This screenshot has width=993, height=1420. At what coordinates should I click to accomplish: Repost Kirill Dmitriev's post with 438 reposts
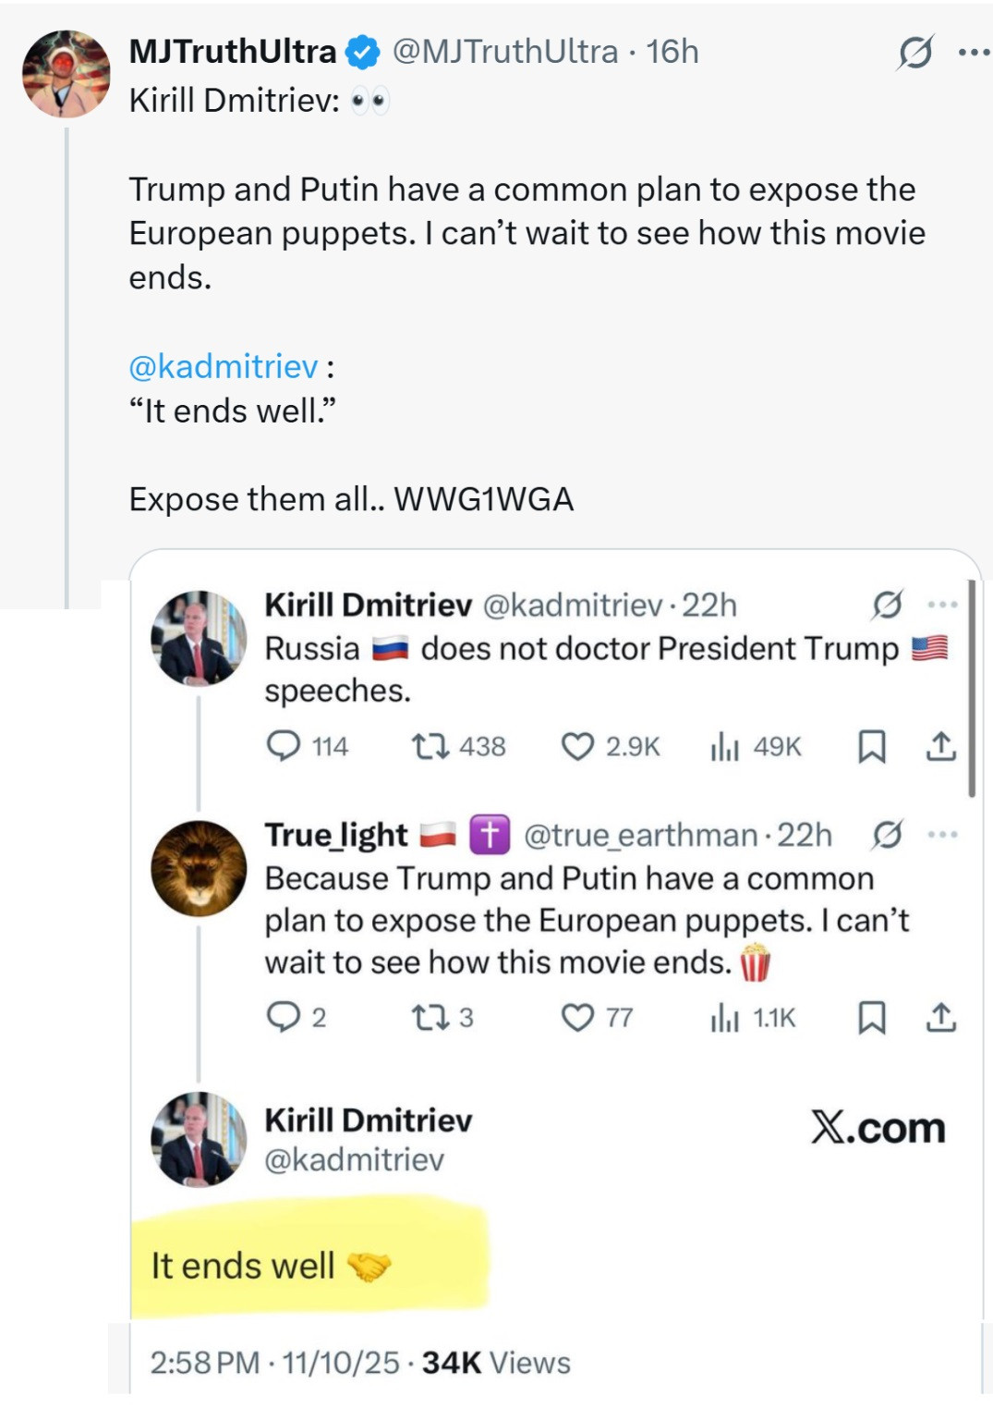coord(430,745)
